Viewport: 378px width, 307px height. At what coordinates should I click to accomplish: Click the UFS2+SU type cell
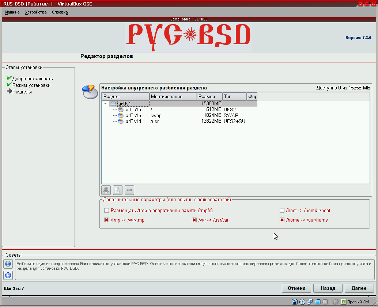[x=234, y=121]
